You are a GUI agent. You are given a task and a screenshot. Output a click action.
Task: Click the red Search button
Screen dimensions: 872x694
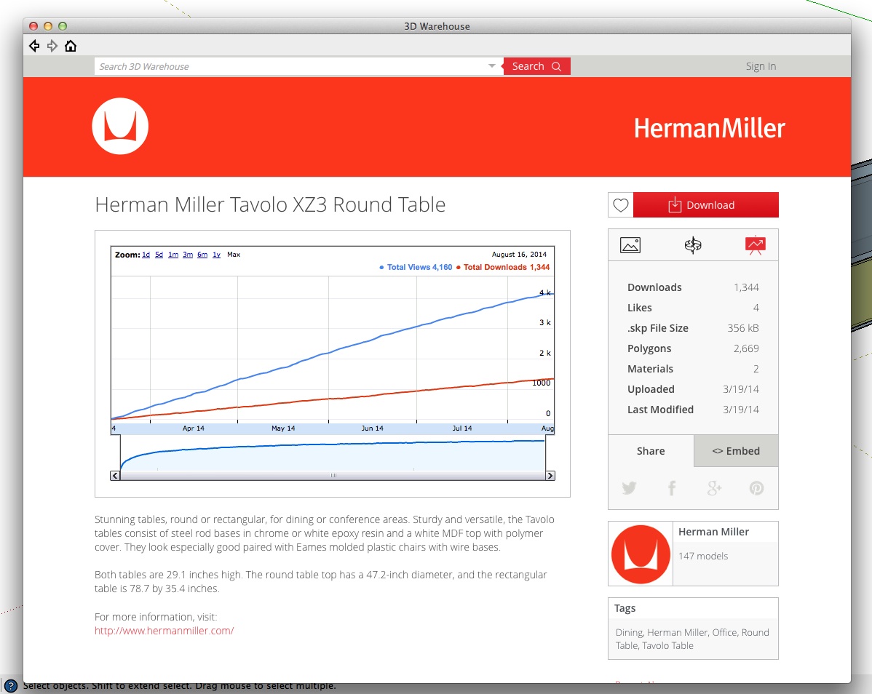coord(536,66)
